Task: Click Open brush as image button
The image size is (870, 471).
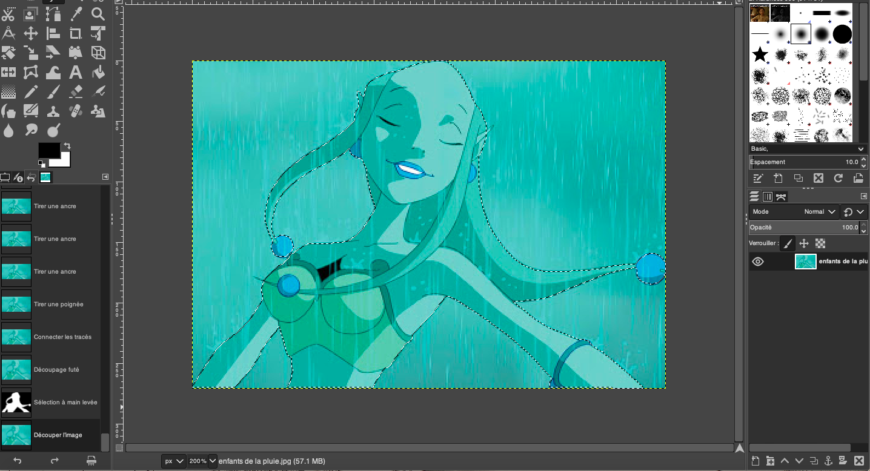Action: (858, 178)
